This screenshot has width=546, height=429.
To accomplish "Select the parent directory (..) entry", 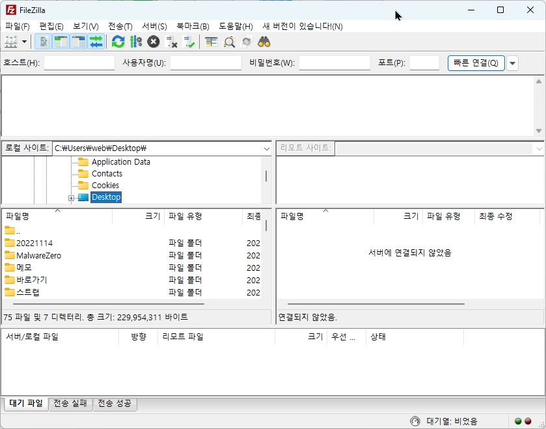I will 132,231.
